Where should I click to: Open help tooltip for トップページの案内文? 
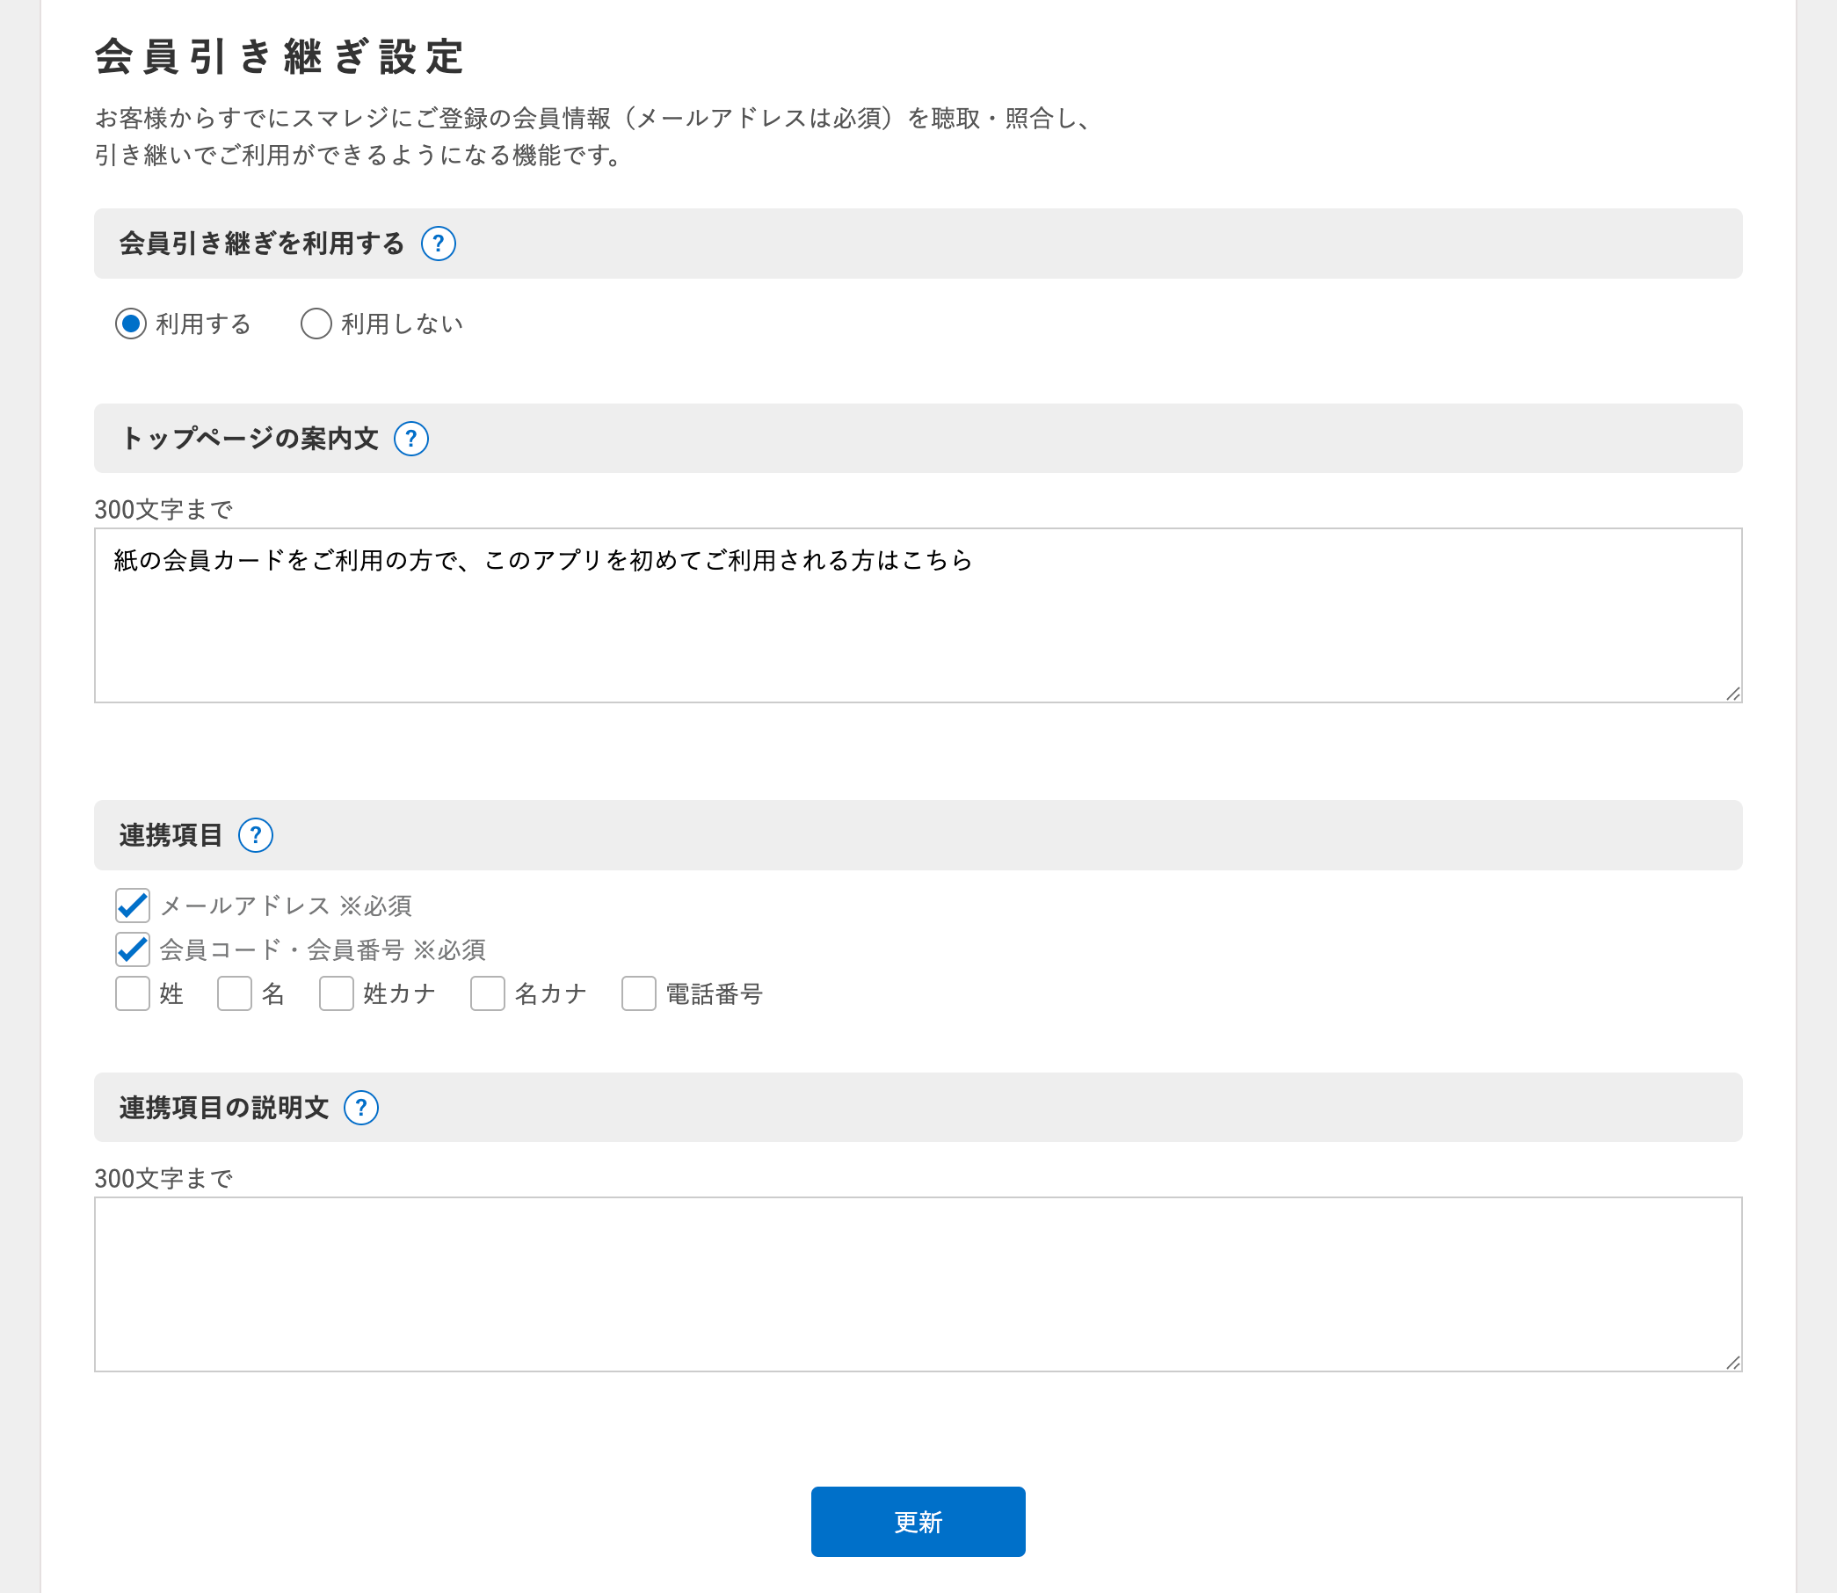pos(410,437)
